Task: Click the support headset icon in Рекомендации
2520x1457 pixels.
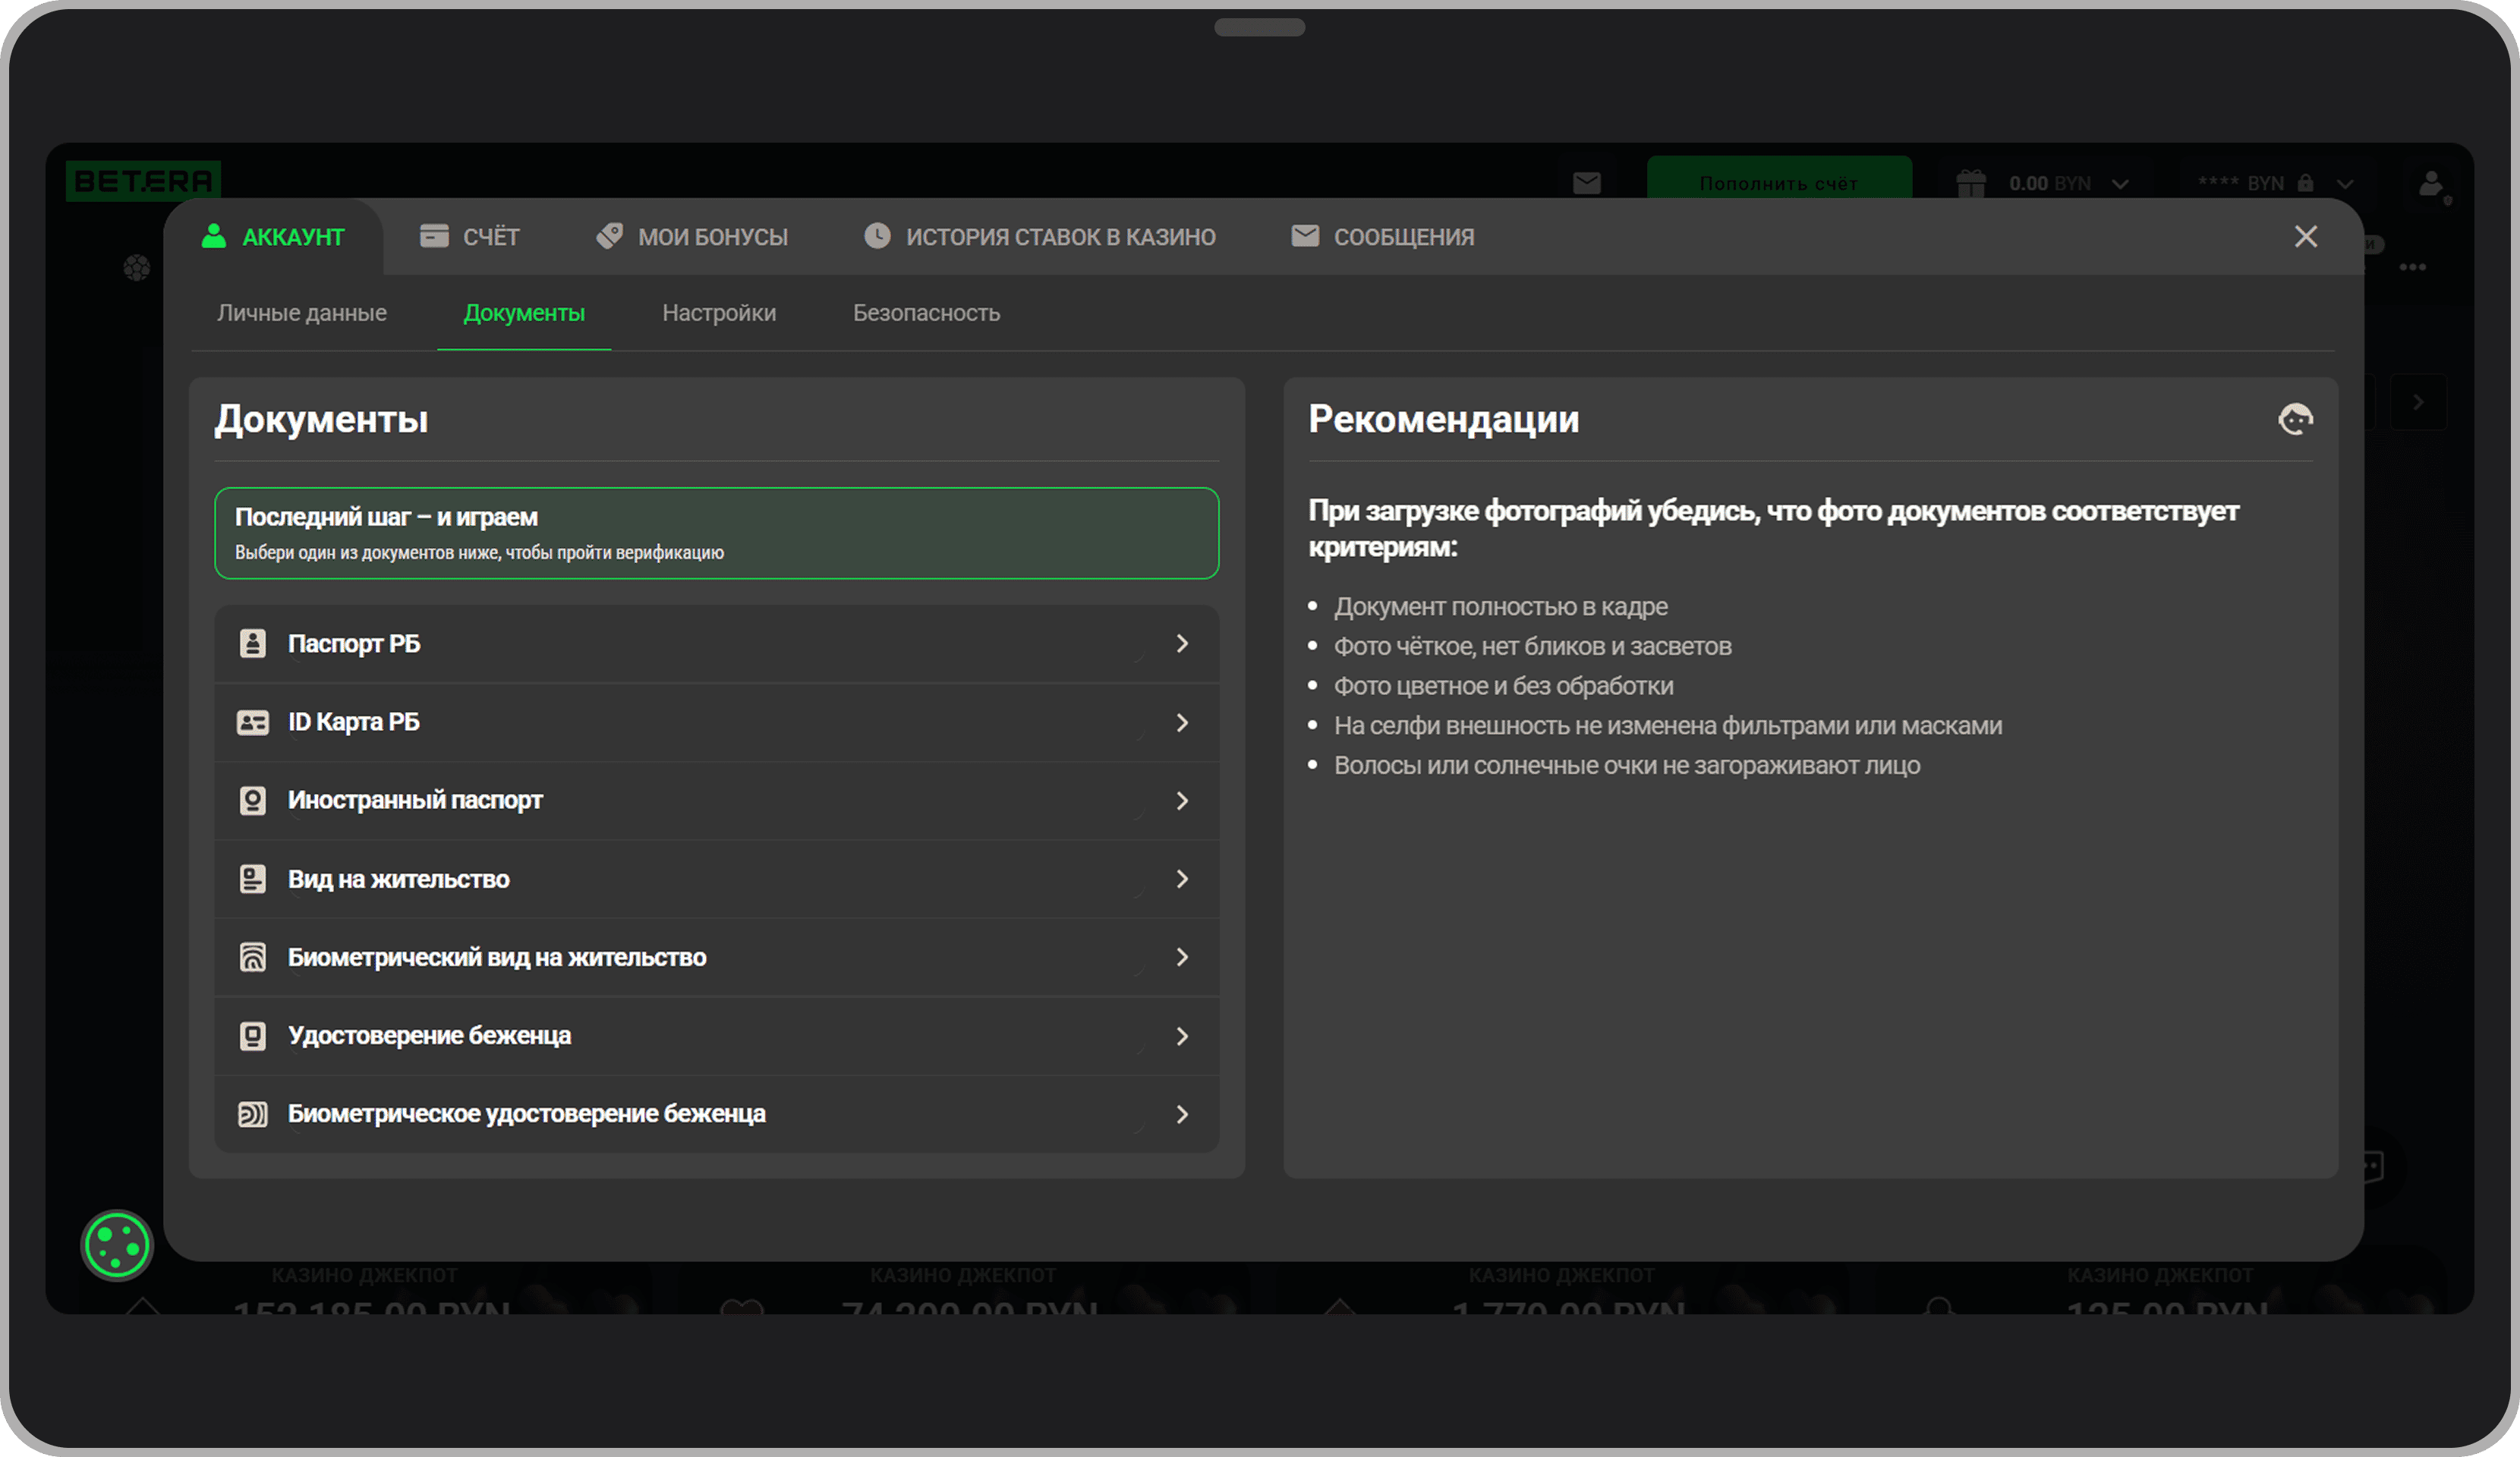Action: [x=2295, y=419]
